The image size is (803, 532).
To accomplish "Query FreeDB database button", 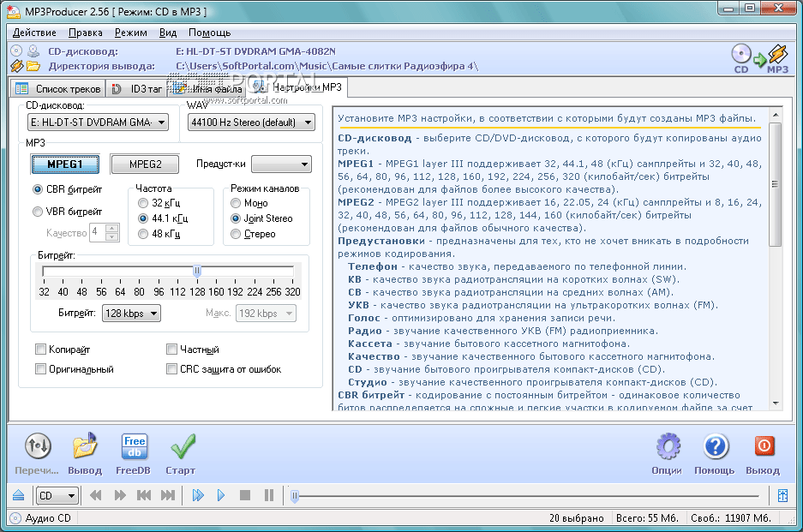I will (x=133, y=453).
